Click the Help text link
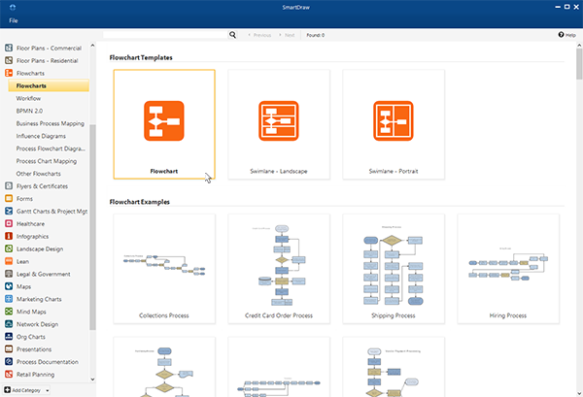The image size is (583, 397). click(570, 35)
